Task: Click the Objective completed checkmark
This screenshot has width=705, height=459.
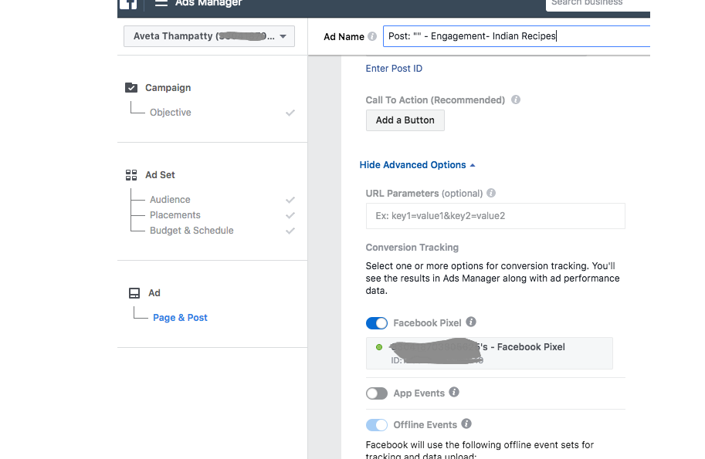Action: (290, 113)
